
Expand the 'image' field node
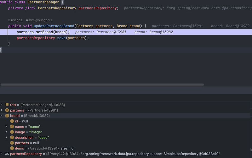[6, 132]
